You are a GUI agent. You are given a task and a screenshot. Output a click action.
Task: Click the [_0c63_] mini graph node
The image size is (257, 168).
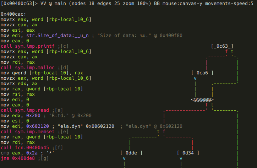click(222, 46)
